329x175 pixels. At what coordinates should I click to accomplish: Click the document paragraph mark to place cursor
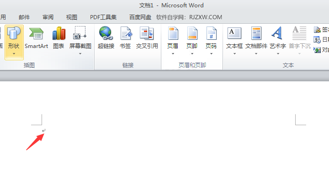43,131
